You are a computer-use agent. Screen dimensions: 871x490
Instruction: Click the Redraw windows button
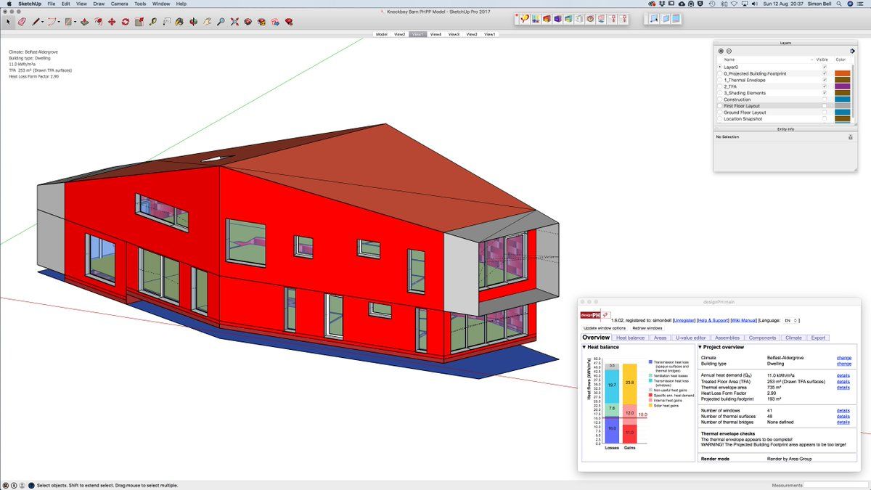pos(647,328)
